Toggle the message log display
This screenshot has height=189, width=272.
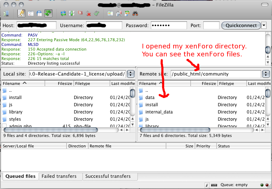pos(21,14)
